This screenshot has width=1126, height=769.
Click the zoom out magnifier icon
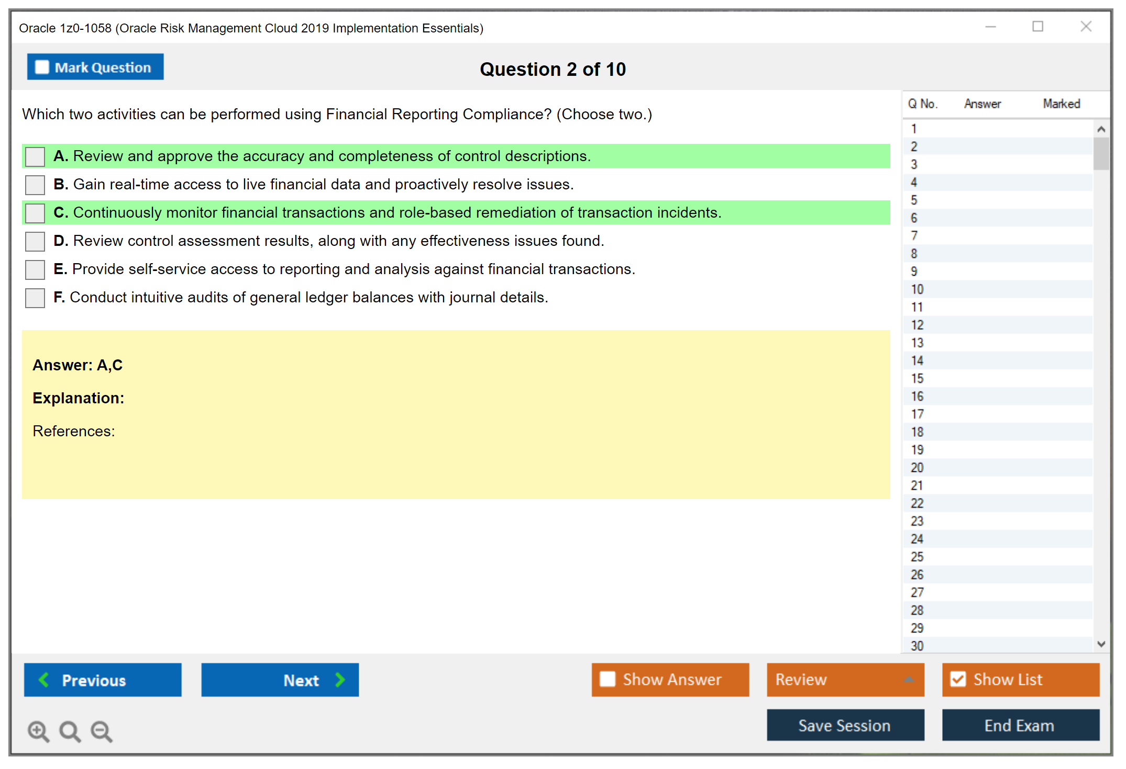(x=102, y=731)
